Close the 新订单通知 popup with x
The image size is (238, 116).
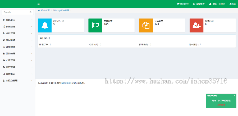(234, 96)
